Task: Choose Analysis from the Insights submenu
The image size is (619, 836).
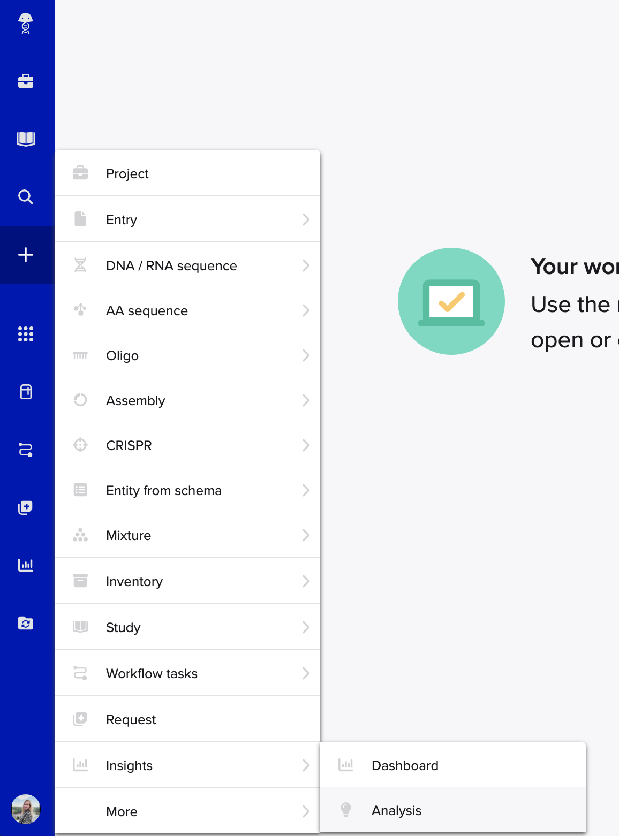Action: 397,810
